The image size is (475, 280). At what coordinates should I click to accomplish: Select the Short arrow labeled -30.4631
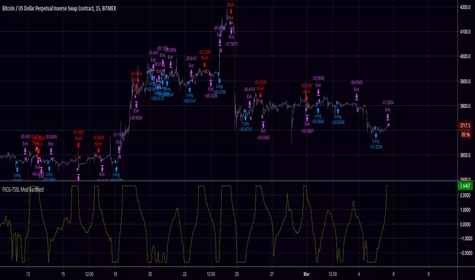pyautogui.click(x=78, y=145)
